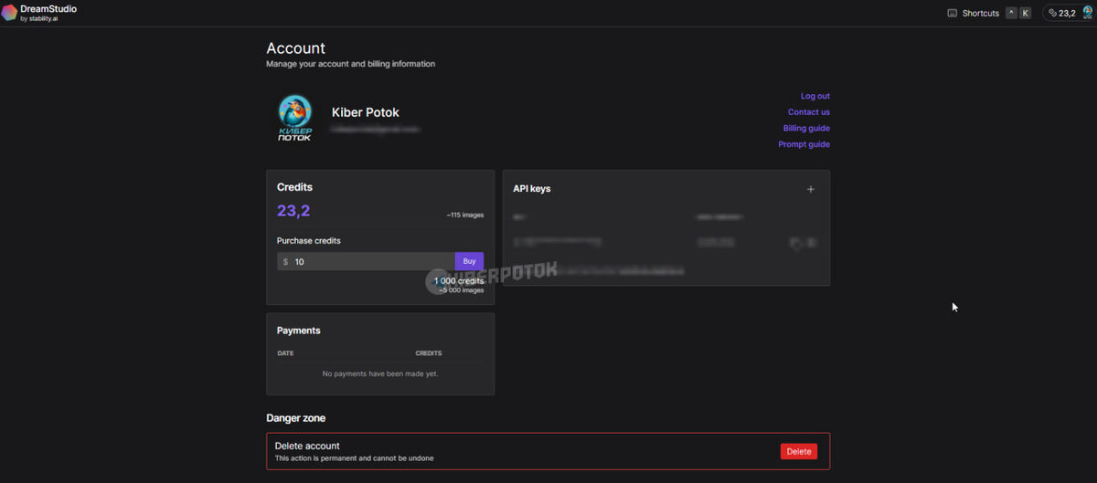
Task: Click the '~115 images' estimate
Action: (x=465, y=215)
